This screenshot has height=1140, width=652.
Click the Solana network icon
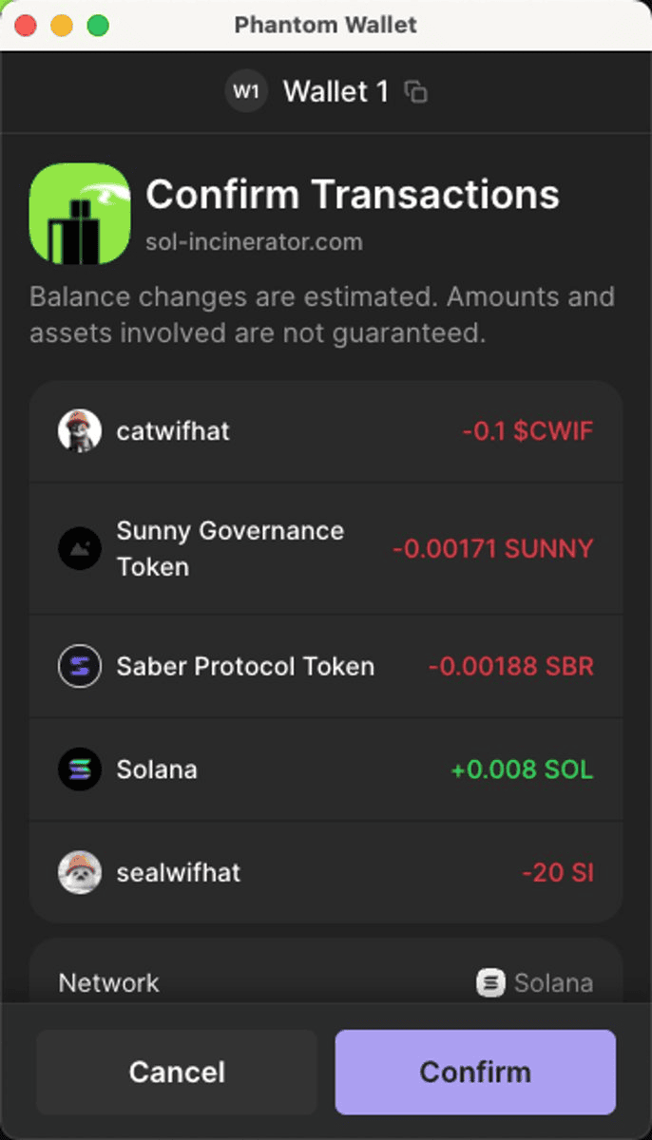[489, 983]
